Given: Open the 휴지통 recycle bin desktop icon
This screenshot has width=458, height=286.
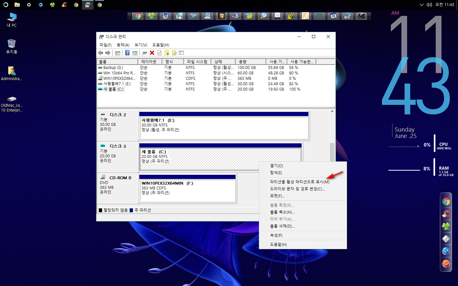Looking at the screenshot, I should (12, 46).
